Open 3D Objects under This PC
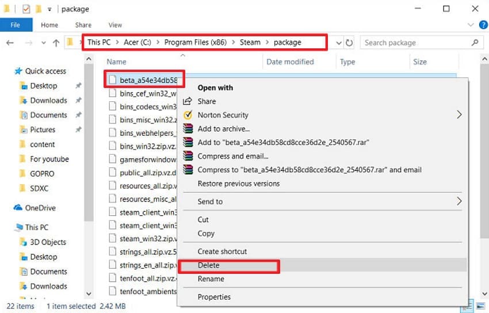The image size is (489, 313). pyautogui.click(x=48, y=242)
